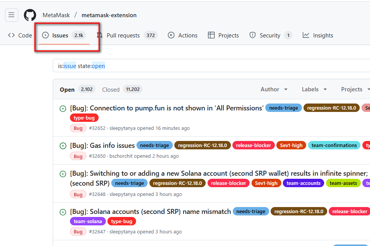Click Bug type badge for issue #32647
The image size is (370, 246).
pos(78,231)
